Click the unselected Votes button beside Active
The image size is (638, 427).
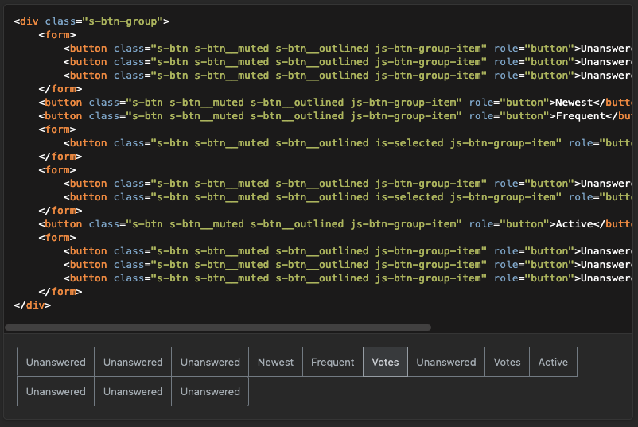(507, 362)
